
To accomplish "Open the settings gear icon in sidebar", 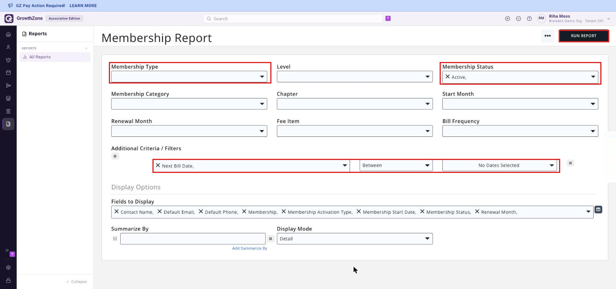I will [8, 267].
